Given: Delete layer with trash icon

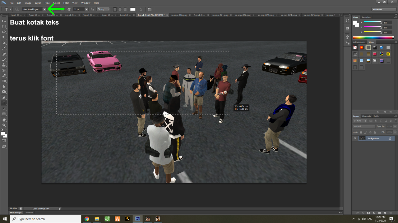Looking at the screenshot, I should pos(391,213).
